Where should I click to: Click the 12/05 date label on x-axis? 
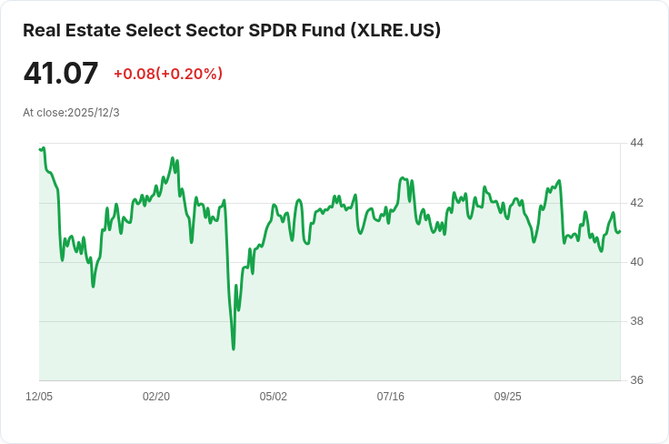coord(39,397)
